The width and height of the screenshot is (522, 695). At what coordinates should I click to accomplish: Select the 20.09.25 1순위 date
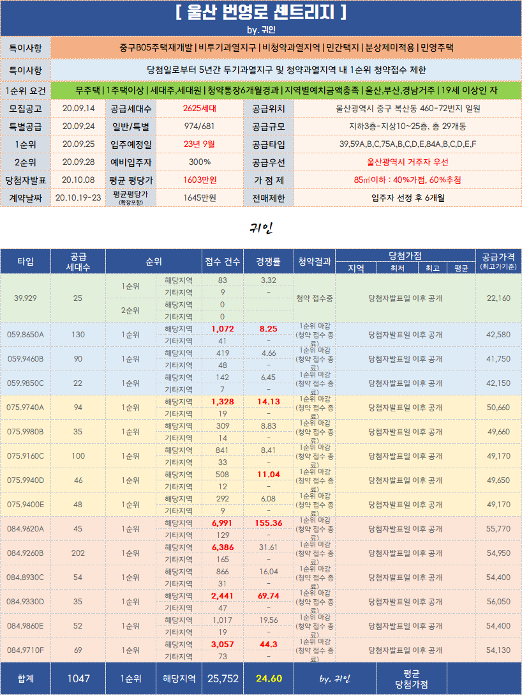78,144
